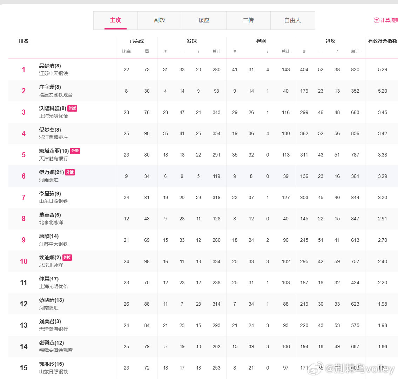Click the 外援 badge beside 埃迪娜(2)
Screen dimensions: 398x379
click(67, 258)
